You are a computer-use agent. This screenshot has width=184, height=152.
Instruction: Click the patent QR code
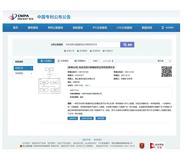point(166,71)
